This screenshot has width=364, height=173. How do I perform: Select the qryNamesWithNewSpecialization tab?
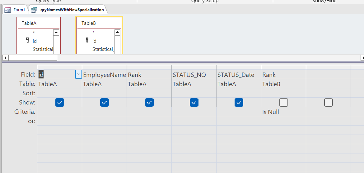72,10
